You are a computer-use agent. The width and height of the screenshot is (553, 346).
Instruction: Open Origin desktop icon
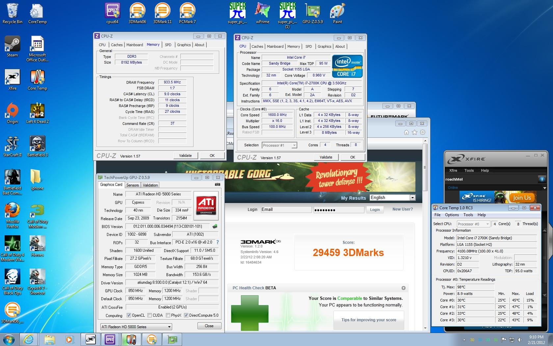13,113
